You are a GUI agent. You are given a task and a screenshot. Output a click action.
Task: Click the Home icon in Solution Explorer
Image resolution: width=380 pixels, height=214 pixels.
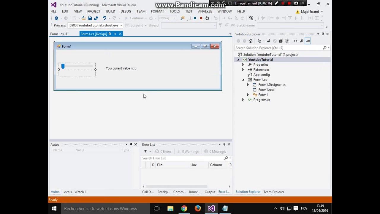pyautogui.click(x=251, y=41)
